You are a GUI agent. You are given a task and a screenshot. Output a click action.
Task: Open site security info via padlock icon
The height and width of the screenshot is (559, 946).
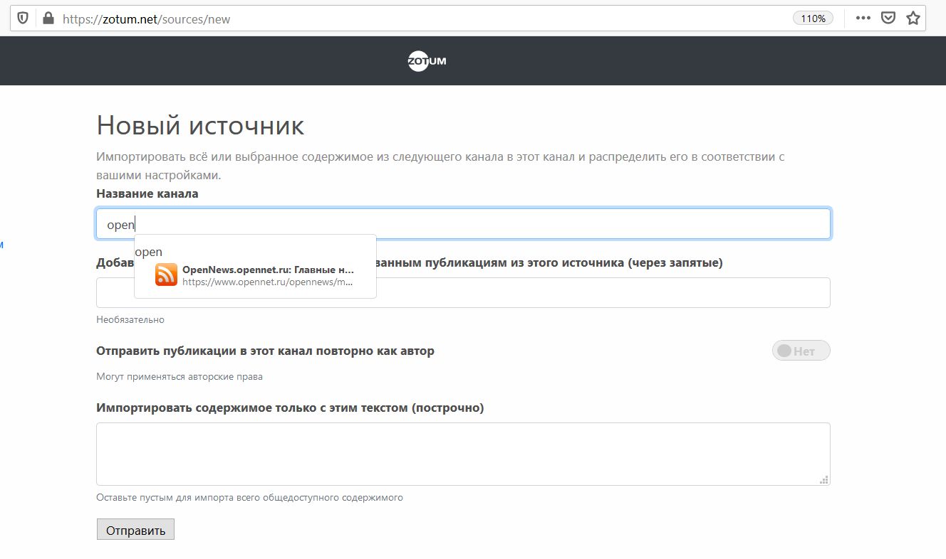tap(48, 18)
